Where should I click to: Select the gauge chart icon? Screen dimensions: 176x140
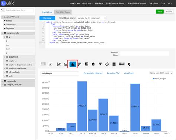[x=107, y=64]
